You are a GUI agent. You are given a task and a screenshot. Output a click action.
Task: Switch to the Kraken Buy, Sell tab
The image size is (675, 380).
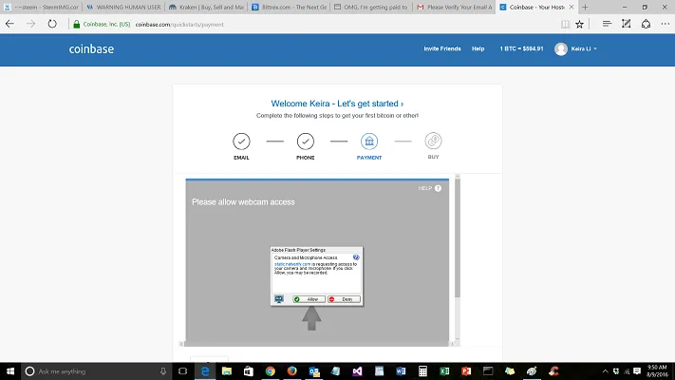(x=206, y=8)
